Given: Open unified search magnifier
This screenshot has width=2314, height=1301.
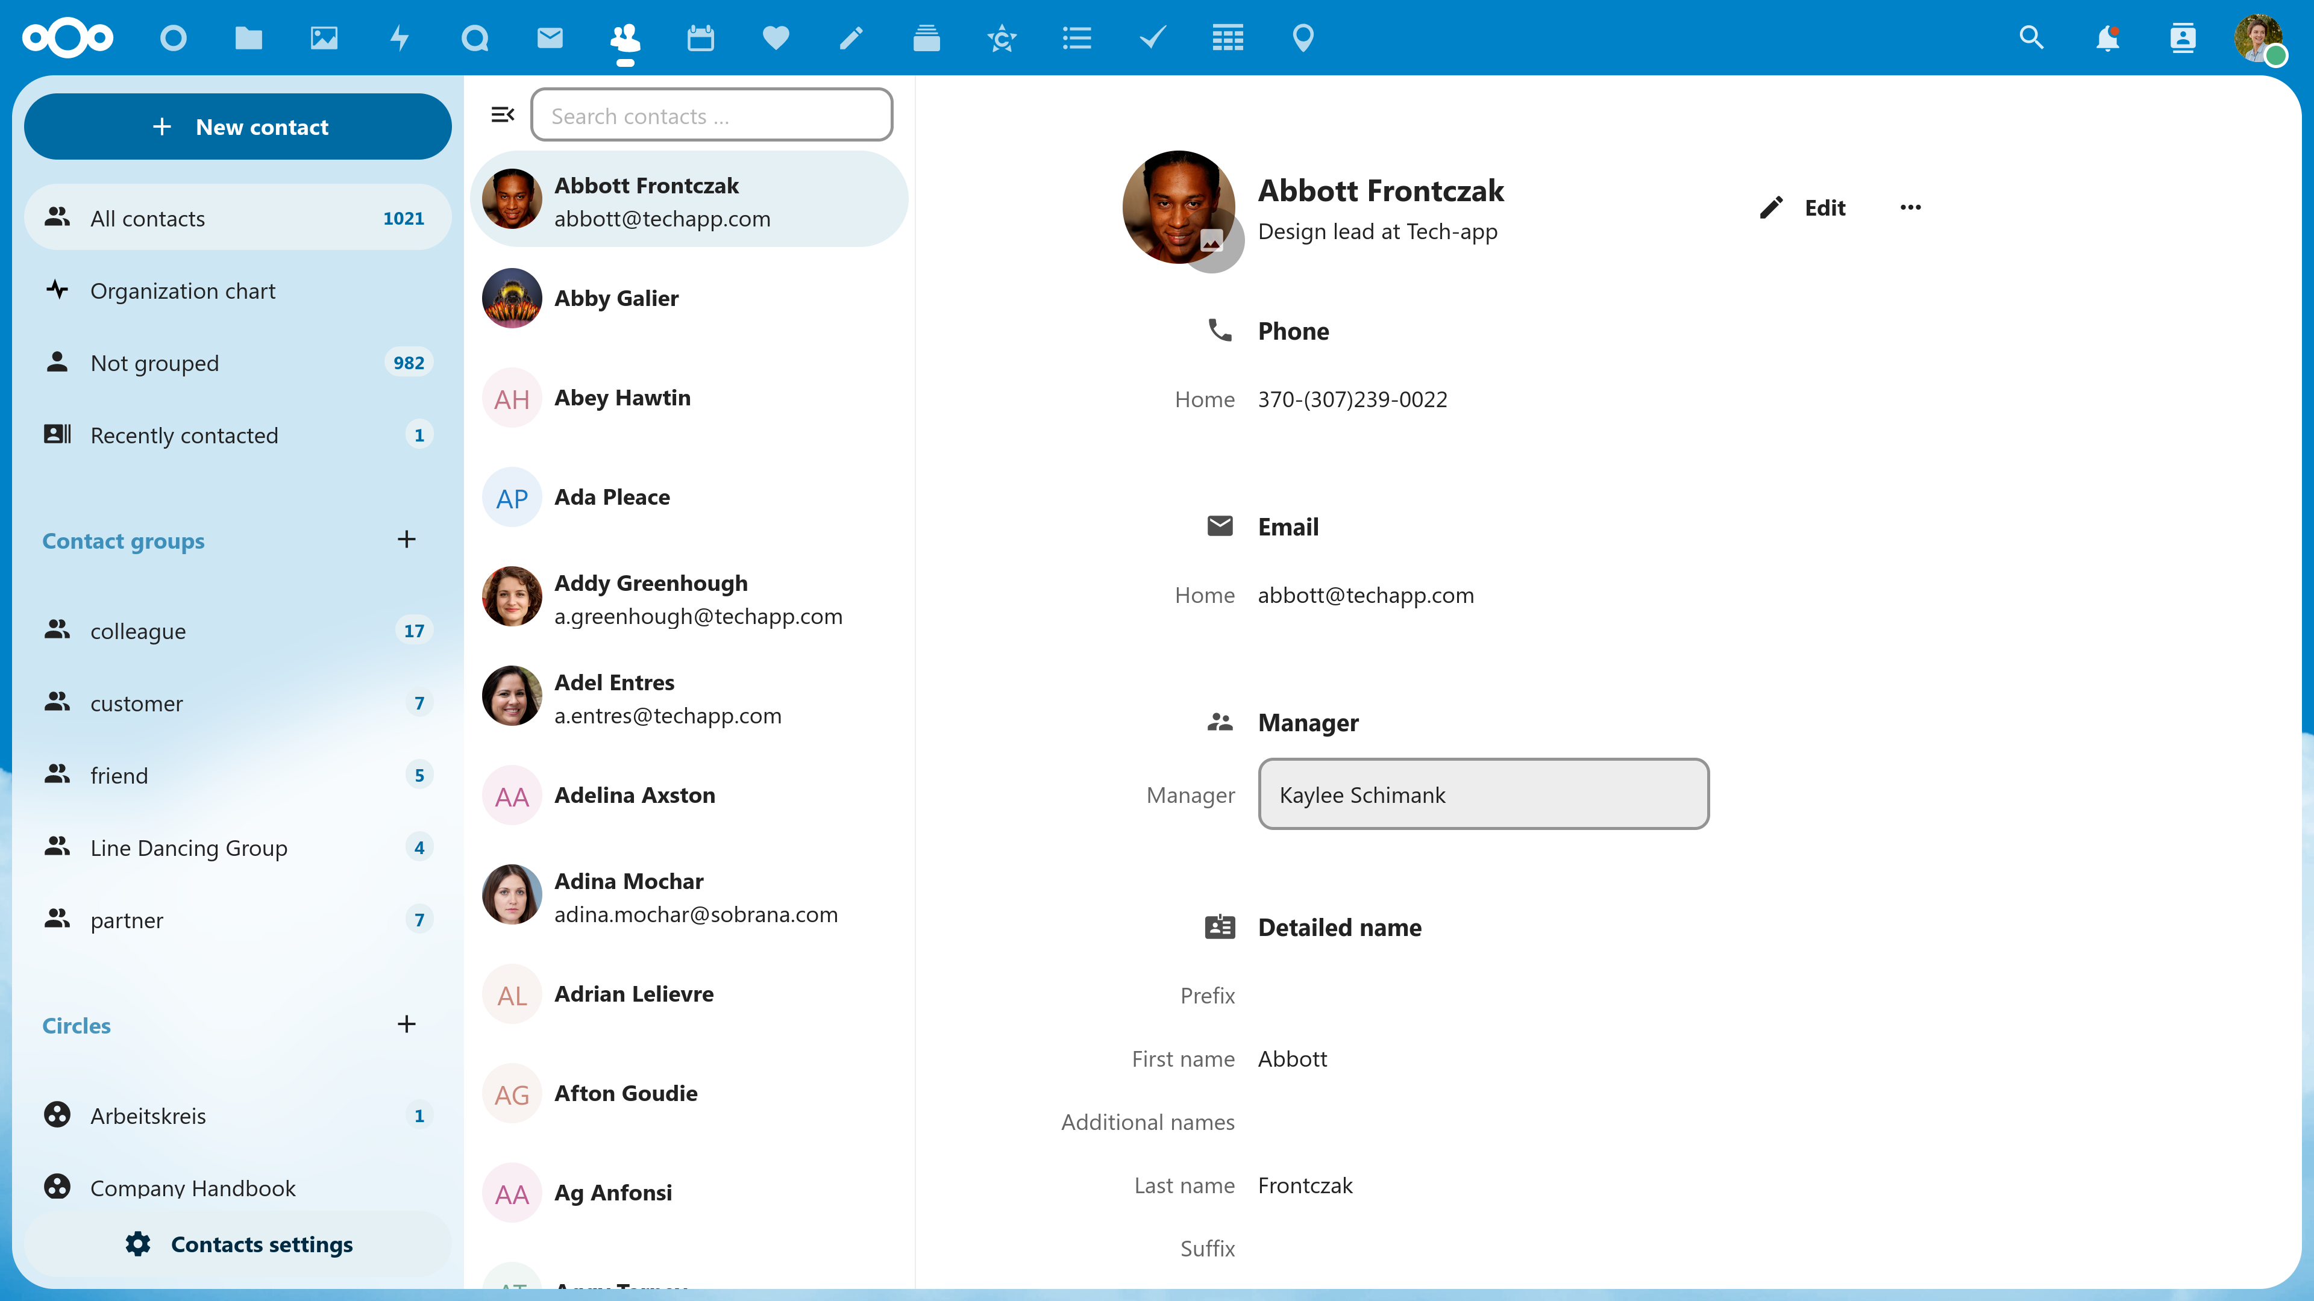Looking at the screenshot, I should point(2032,38).
